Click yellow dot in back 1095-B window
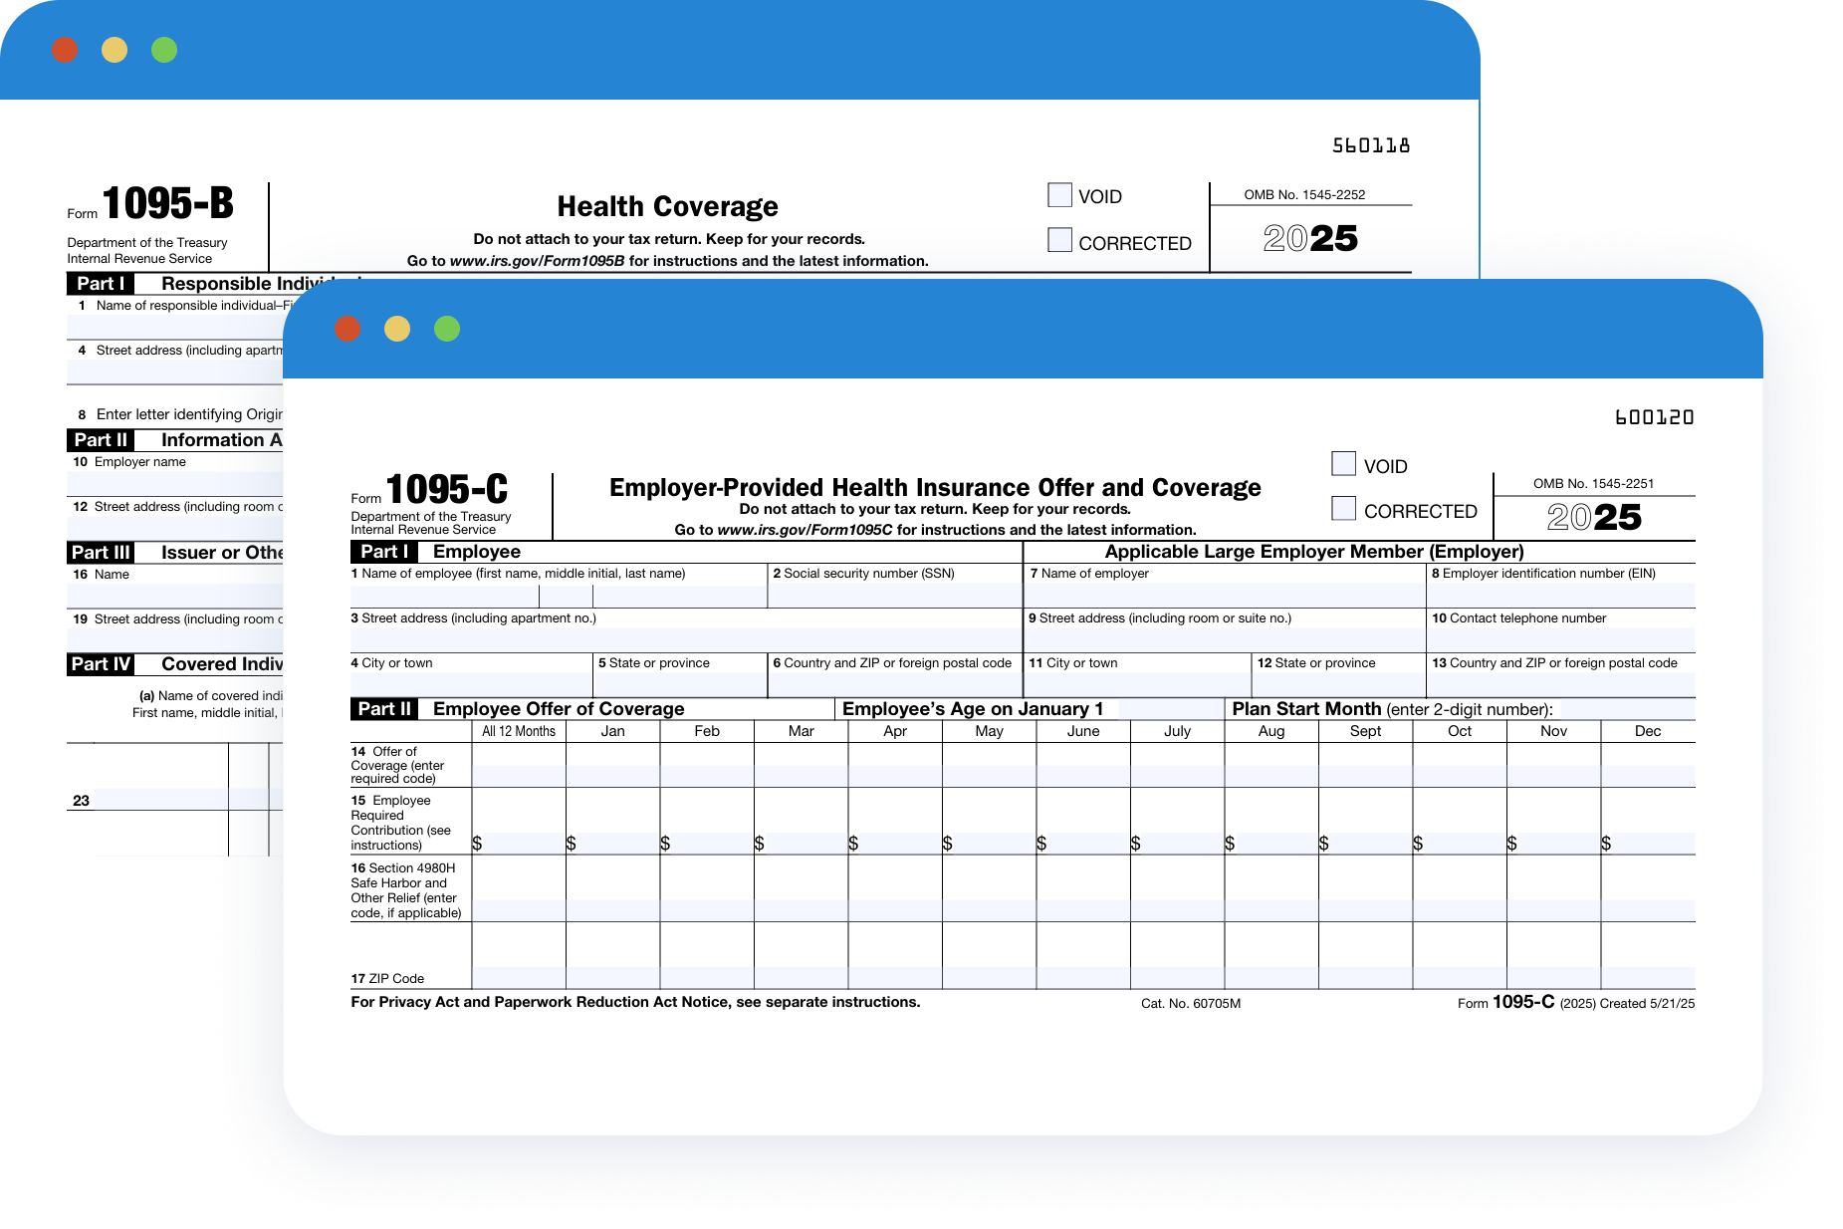The height and width of the screenshot is (1229, 1843). pos(115,50)
